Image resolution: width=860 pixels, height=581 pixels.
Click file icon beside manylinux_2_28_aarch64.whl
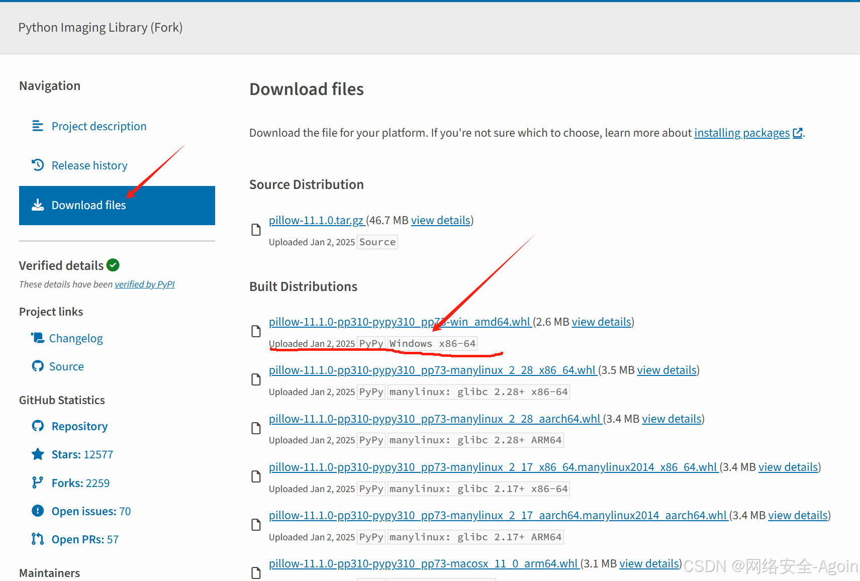pyautogui.click(x=256, y=428)
